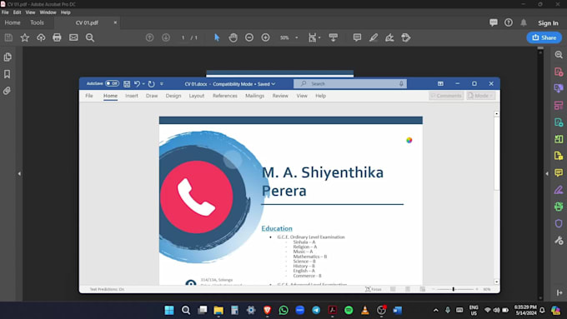Upload the file using the cloud icon
Image resolution: width=567 pixels, height=319 pixels.
click(41, 37)
